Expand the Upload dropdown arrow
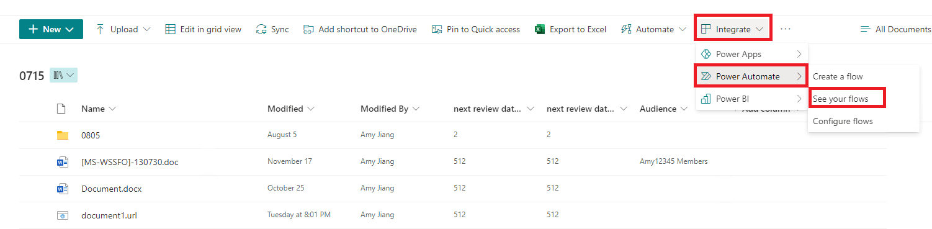The image size is (932, 229). [x=147, y=29]
